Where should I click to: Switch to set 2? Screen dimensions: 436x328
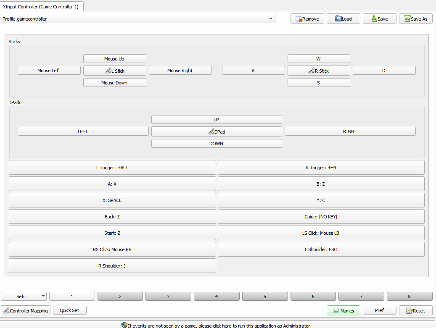point(120,296)
